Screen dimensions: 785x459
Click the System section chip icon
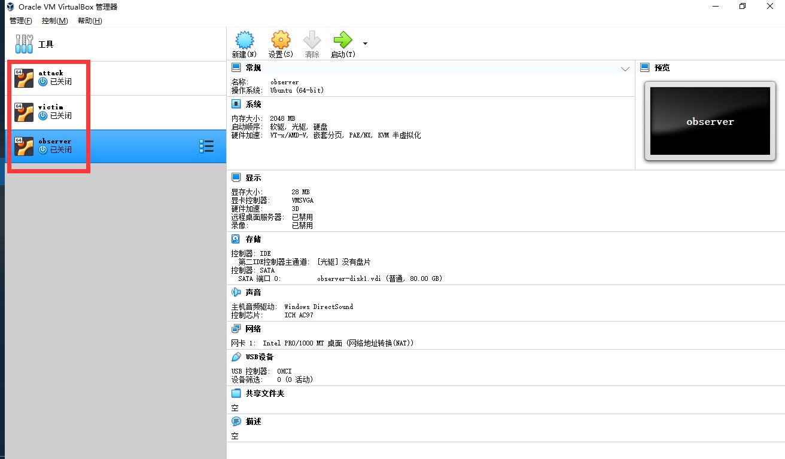point(236,105)
